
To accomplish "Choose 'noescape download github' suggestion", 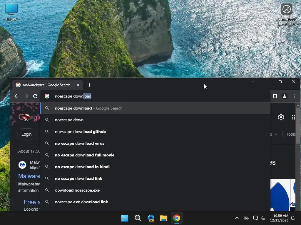I will [155, 132].
